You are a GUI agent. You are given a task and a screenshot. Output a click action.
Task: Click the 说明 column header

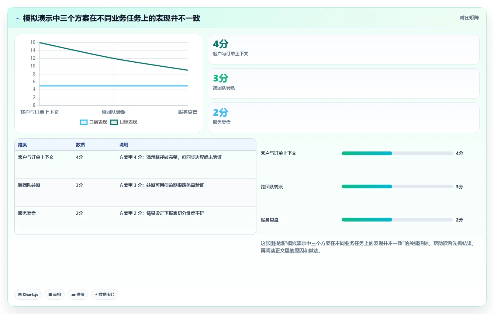point(124,145)
